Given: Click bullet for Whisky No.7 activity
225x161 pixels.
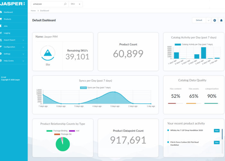Looking at the screenshot, I should point(168,130).
